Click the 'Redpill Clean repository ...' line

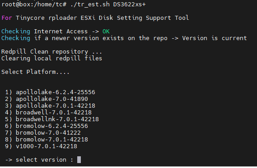point(52,52)
